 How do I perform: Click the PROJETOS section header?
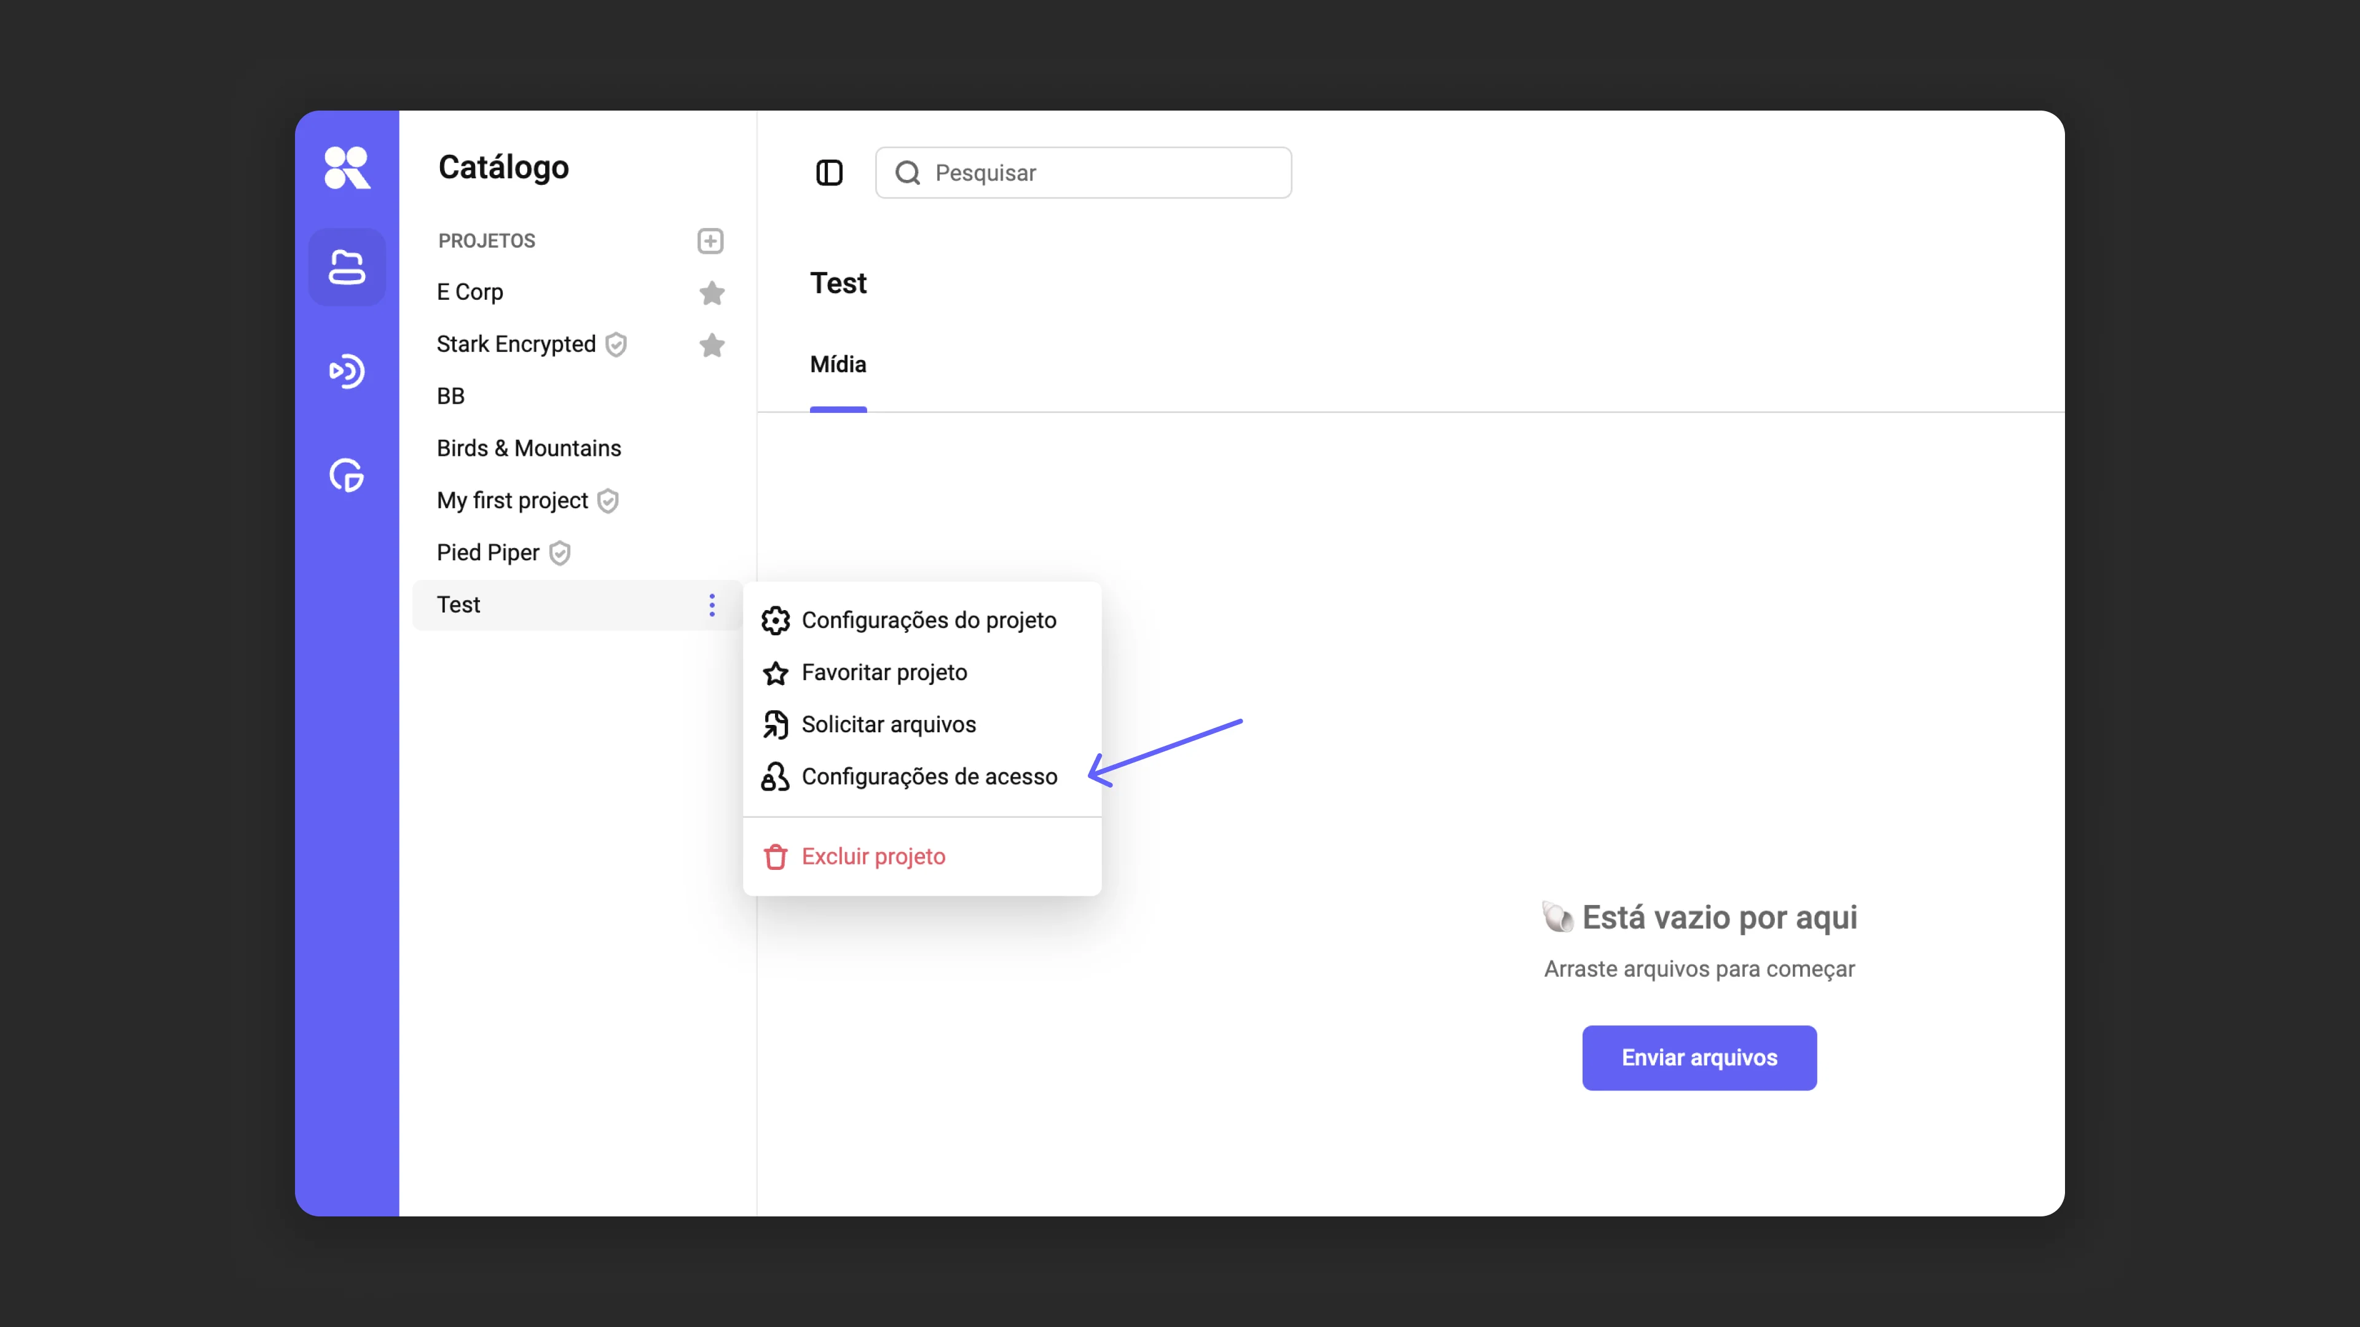487,241
